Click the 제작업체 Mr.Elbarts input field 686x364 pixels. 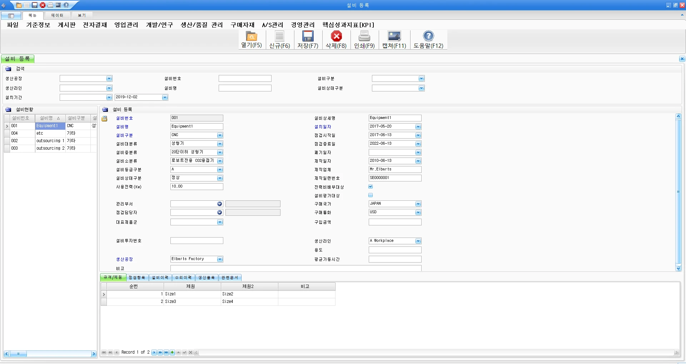pyautogui.click(x=394, y=169)
